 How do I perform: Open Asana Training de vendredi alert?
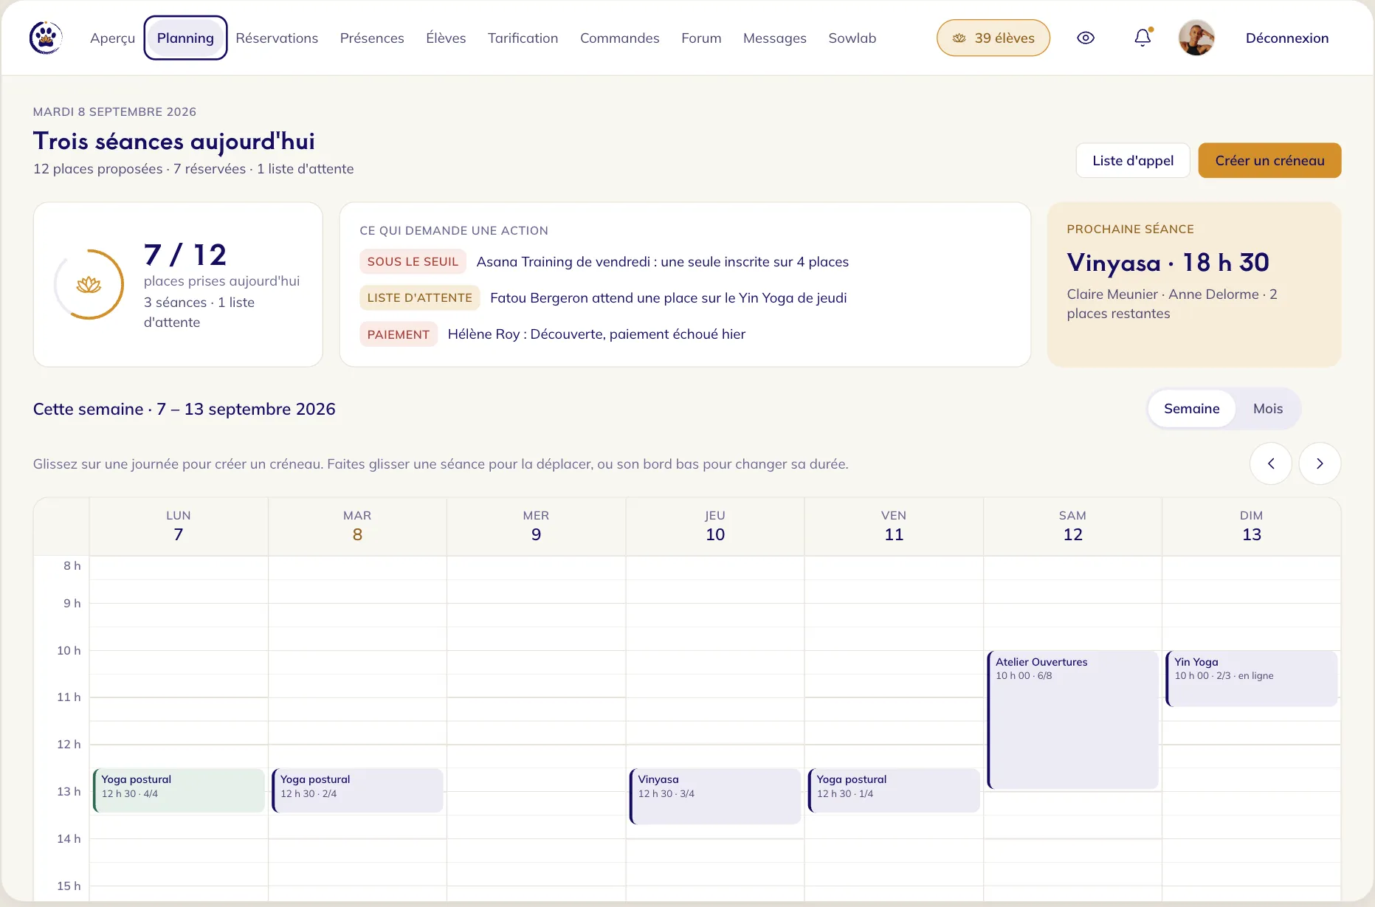(x=662, y=261)
